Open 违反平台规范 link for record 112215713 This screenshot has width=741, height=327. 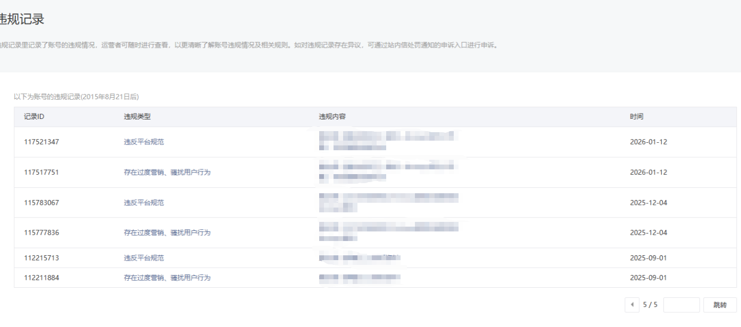pos(144,258)
